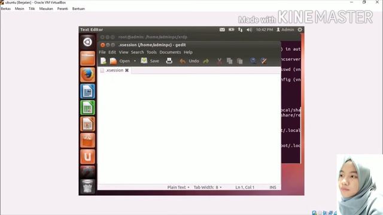Click the Copy icon in toolbar
The width and height of the screenshot is (383, 215).
point(229,61)
